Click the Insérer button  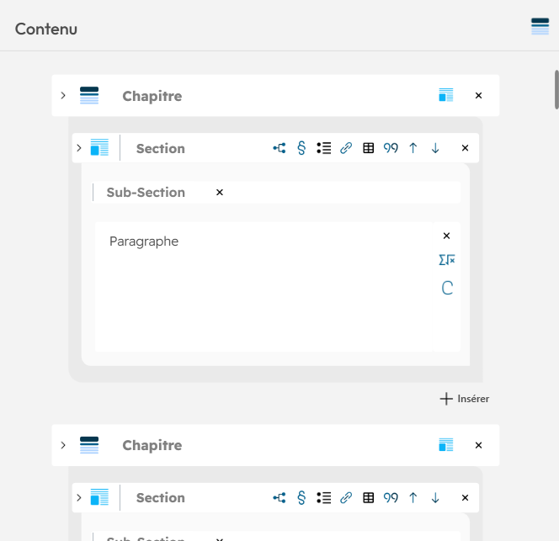coord(465,399)
